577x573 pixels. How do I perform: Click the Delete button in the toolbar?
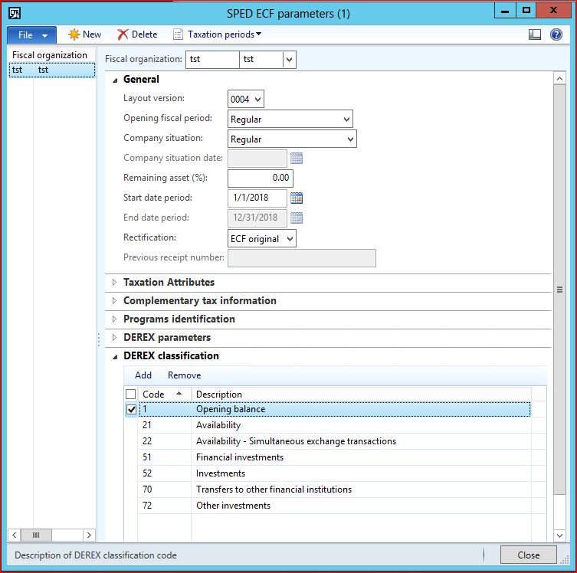[137, 34]
